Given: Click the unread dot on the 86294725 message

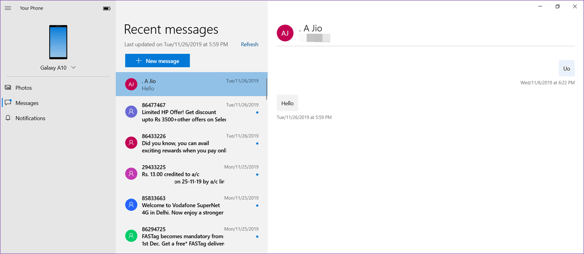Looking at the screenshot, I should coord(257,237).
